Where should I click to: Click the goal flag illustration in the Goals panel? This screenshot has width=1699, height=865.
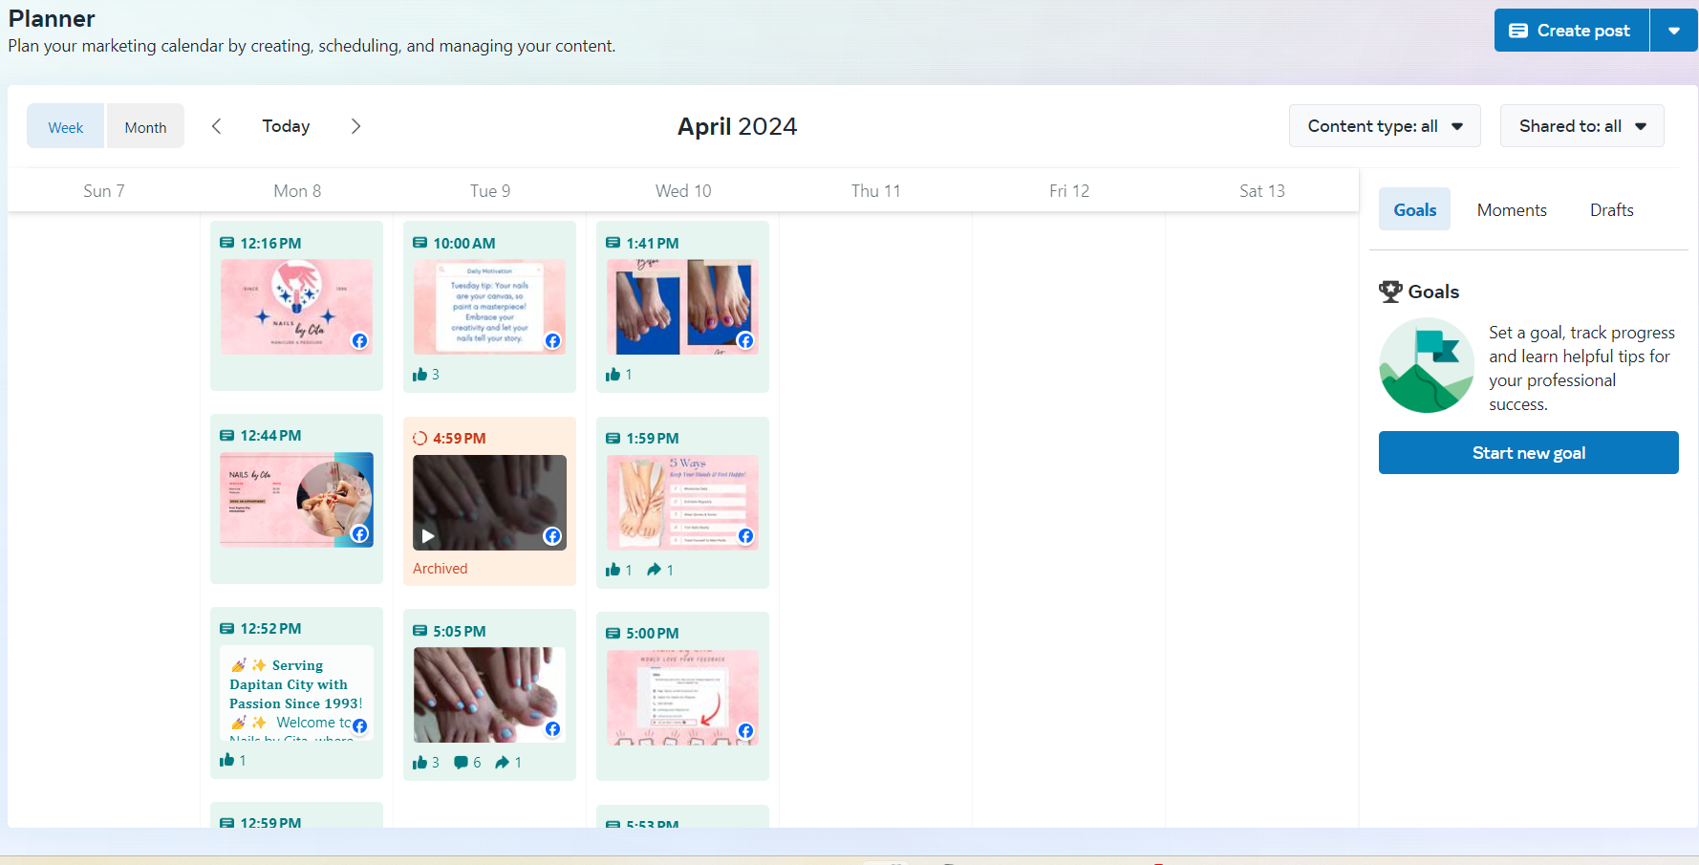click(1427, 365)
